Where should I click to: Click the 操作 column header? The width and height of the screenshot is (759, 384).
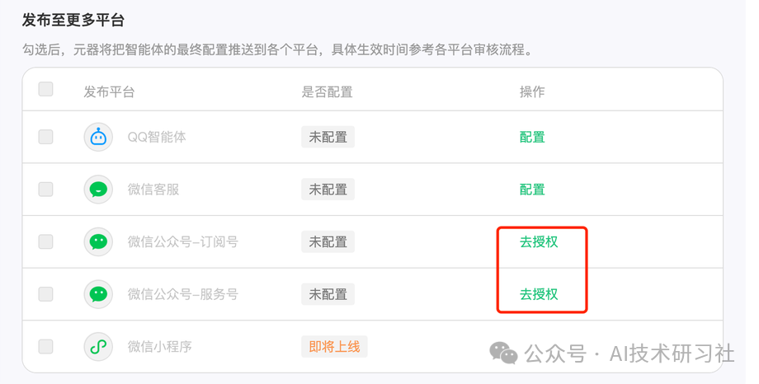(532, 91)
